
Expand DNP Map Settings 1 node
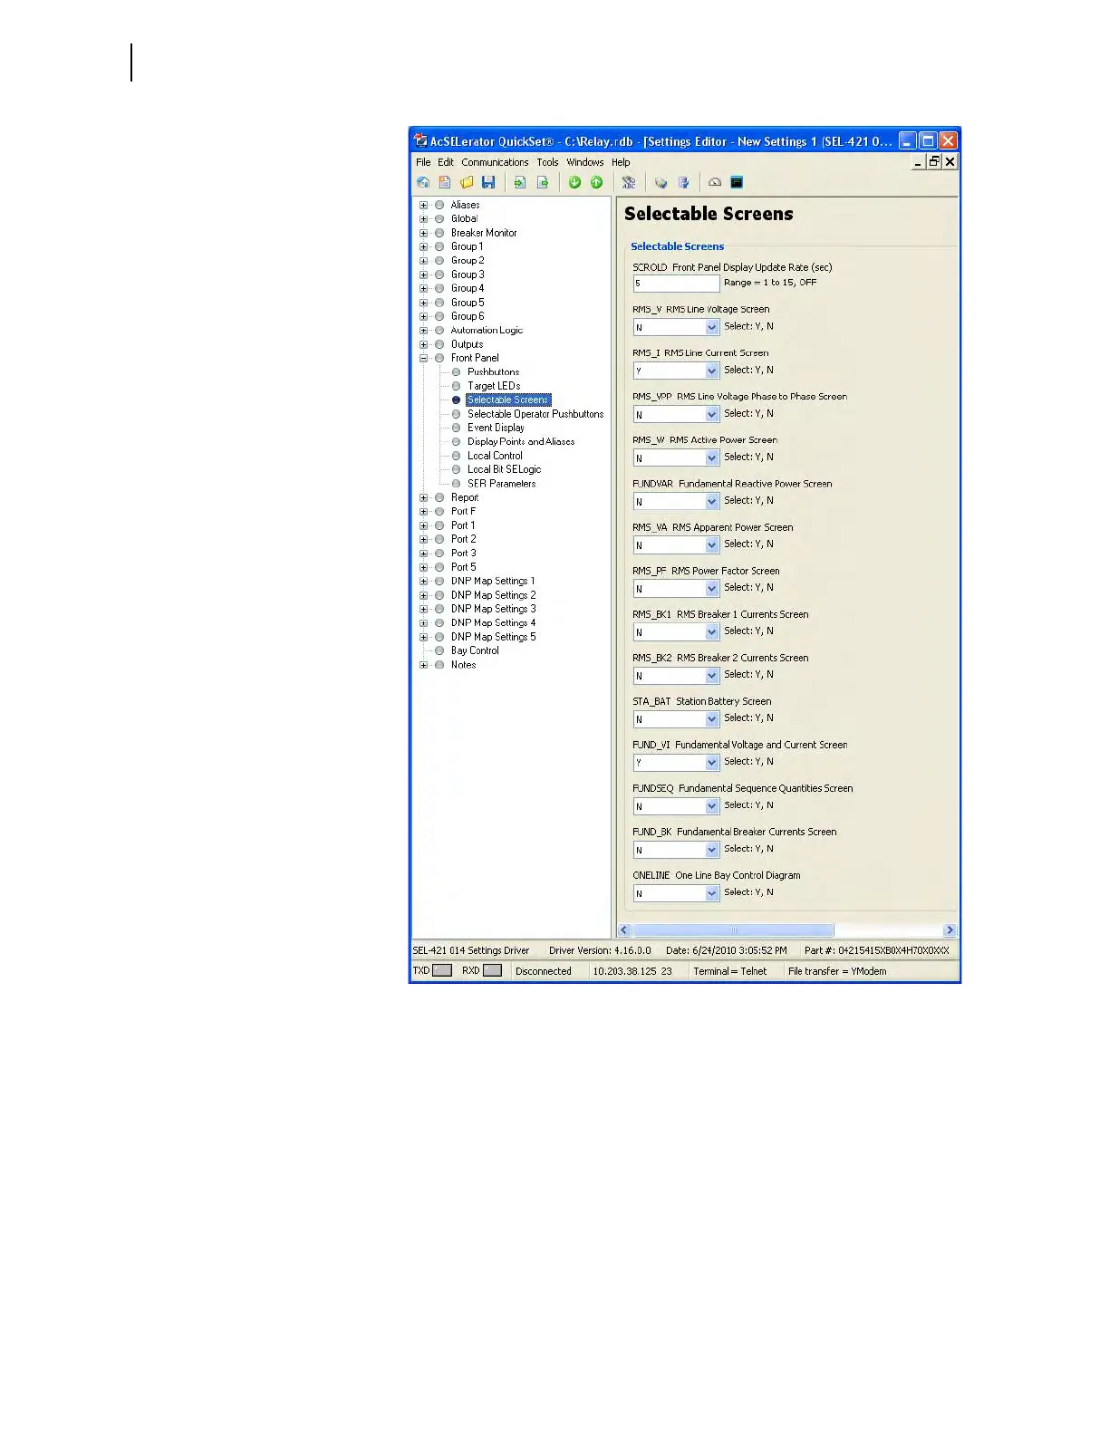(423, 581)
